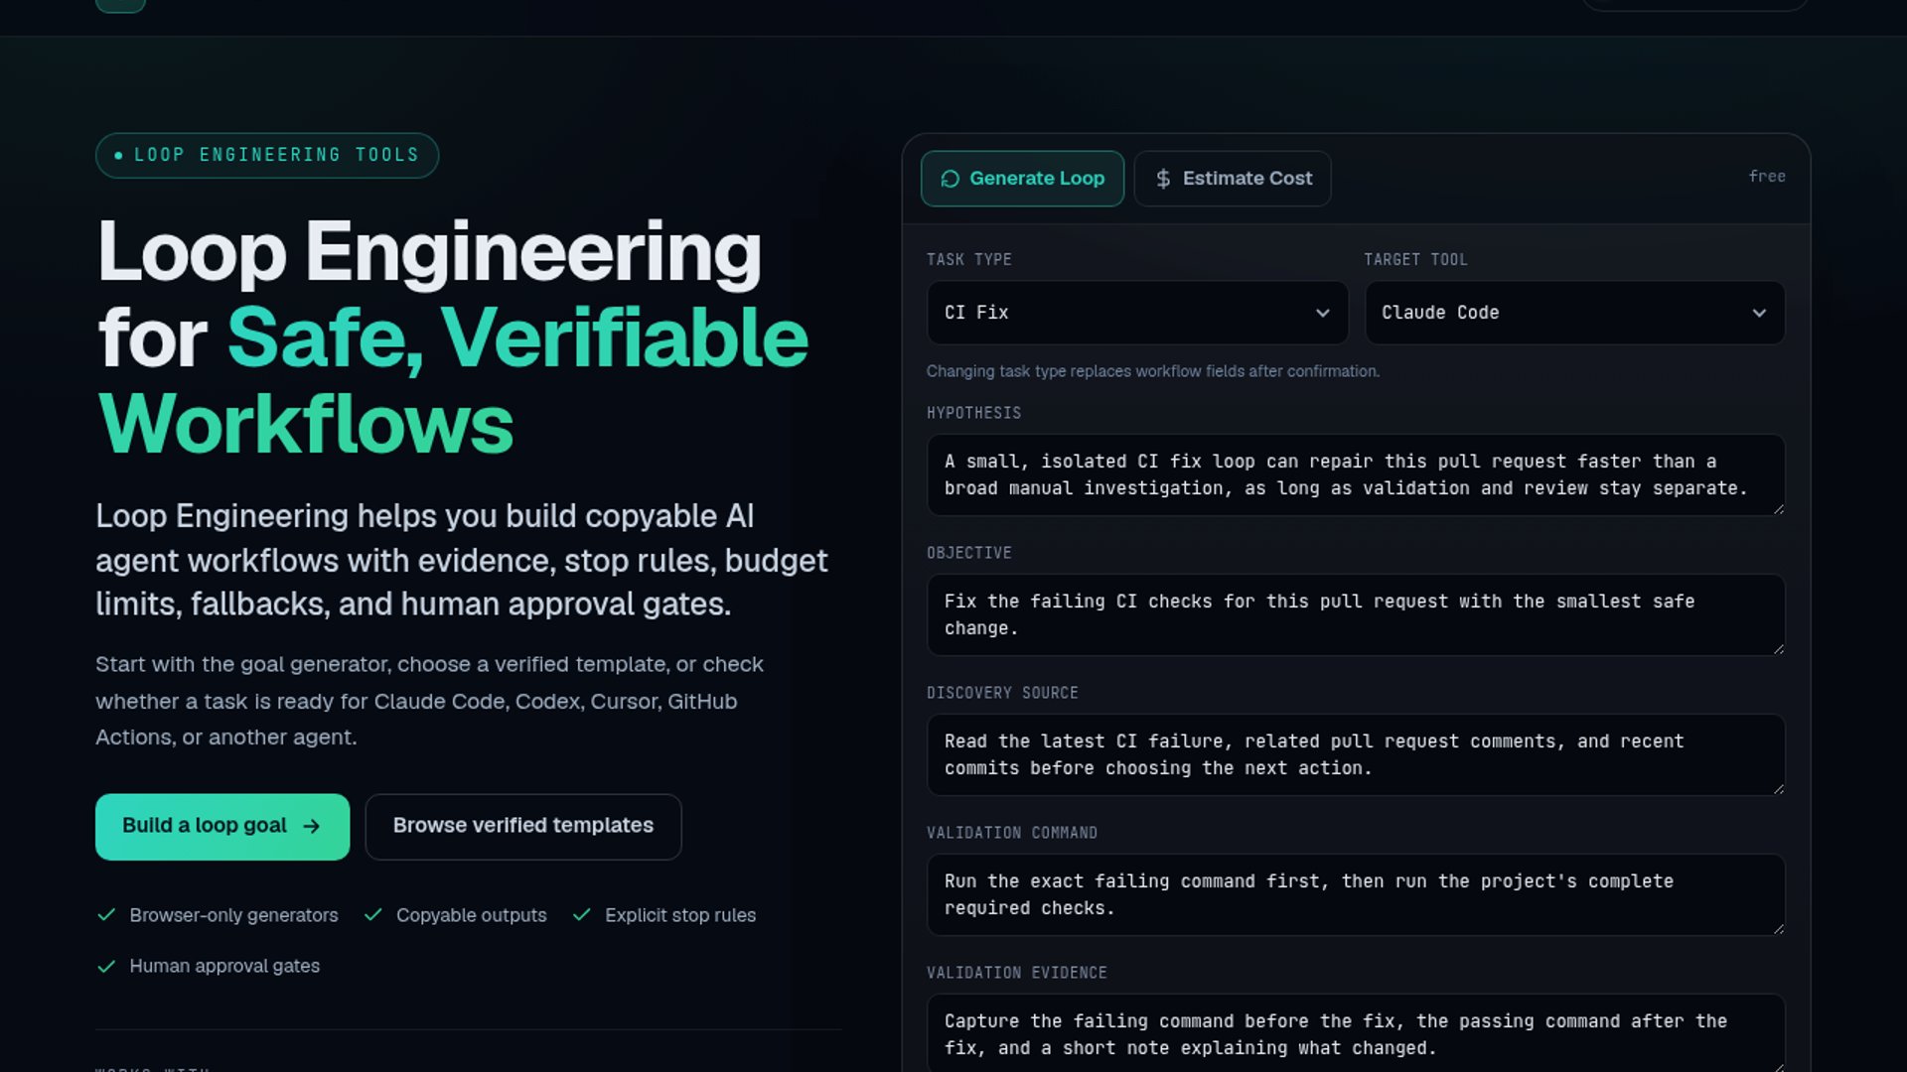Click the 'Human approval gates' text

click(224, 967)
